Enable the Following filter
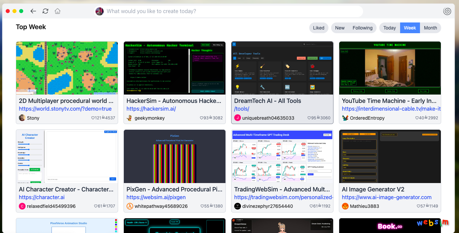The image size is (459, 233). click(362, 28)
